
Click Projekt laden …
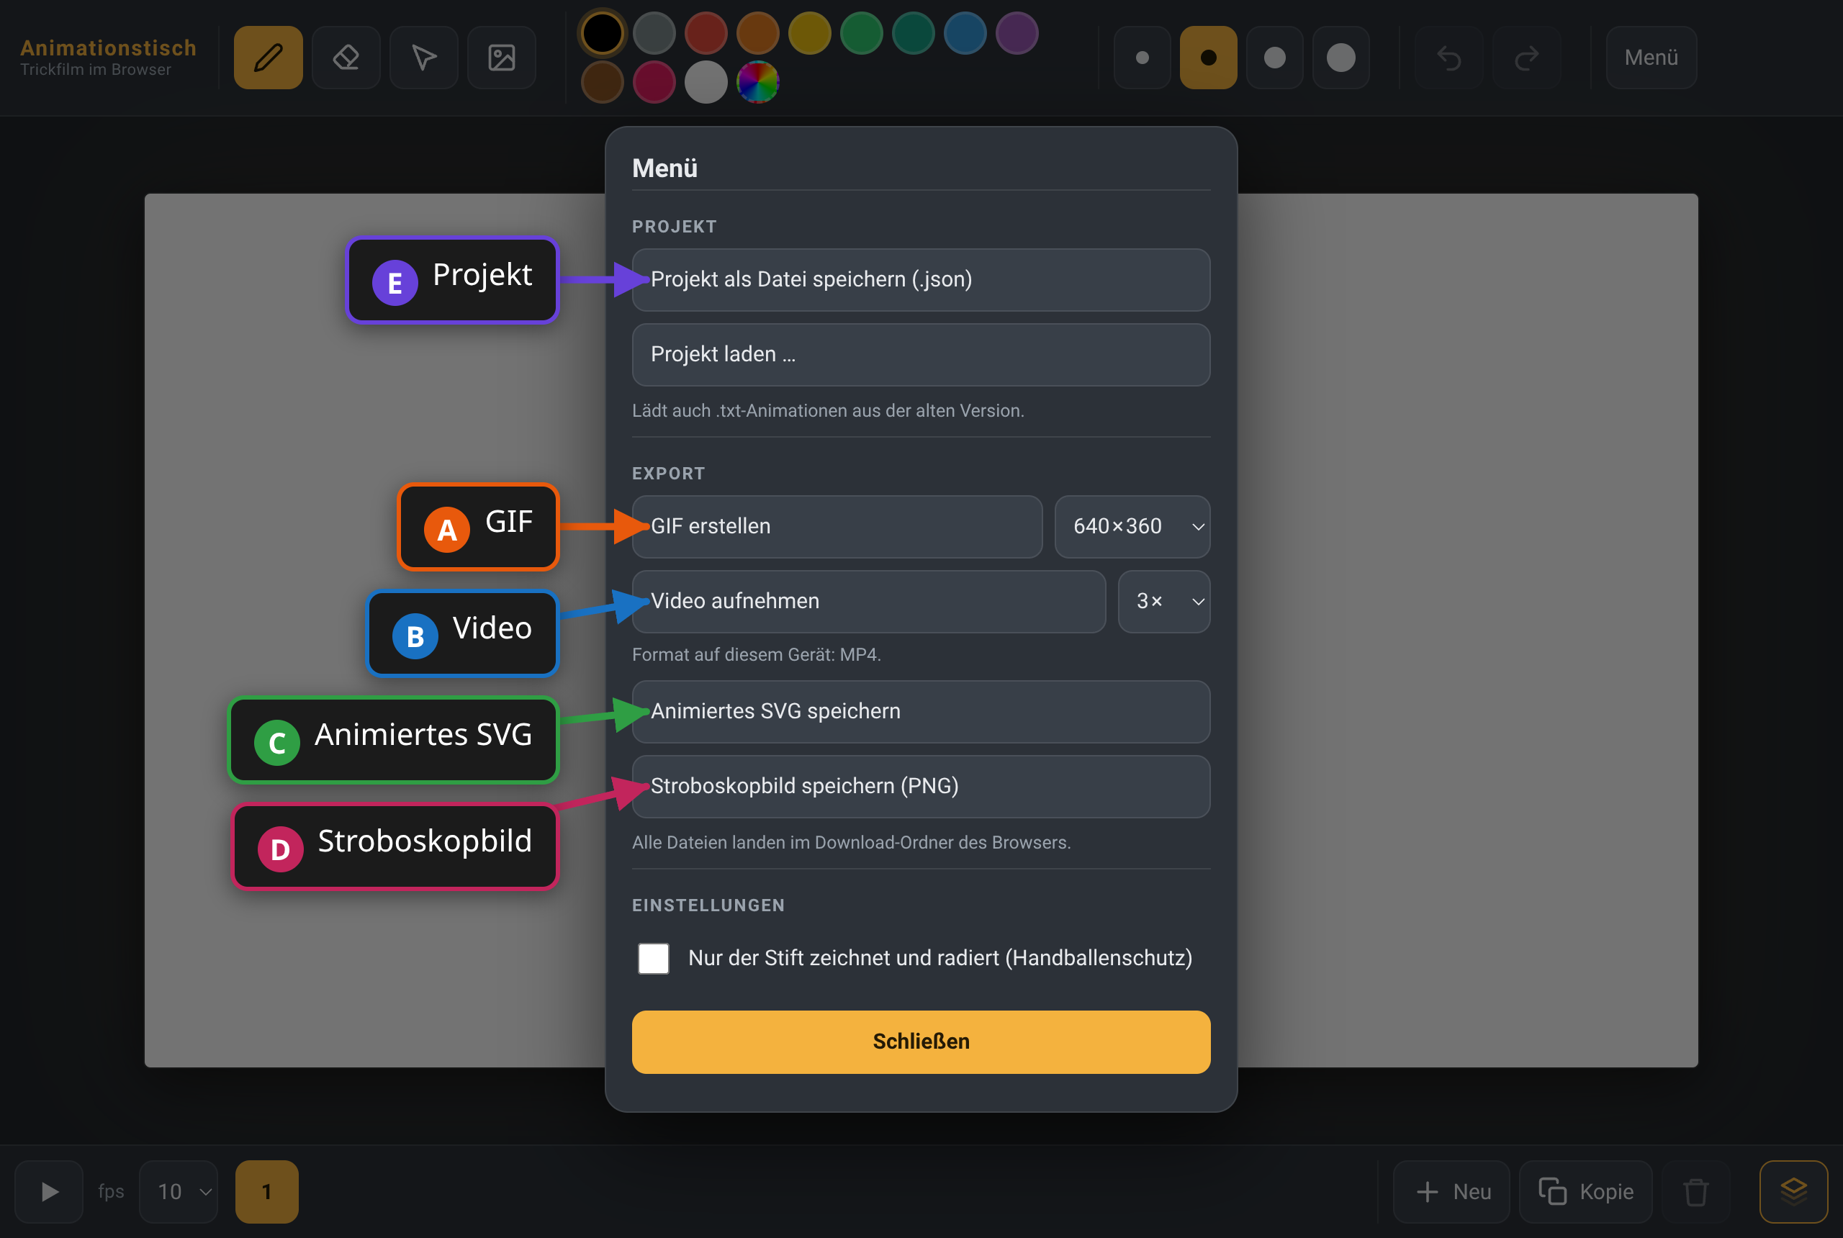[921, 355]
